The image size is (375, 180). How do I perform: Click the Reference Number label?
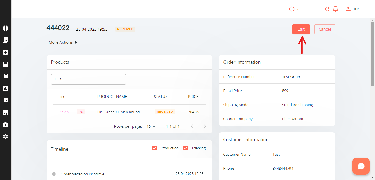(239, 77)
